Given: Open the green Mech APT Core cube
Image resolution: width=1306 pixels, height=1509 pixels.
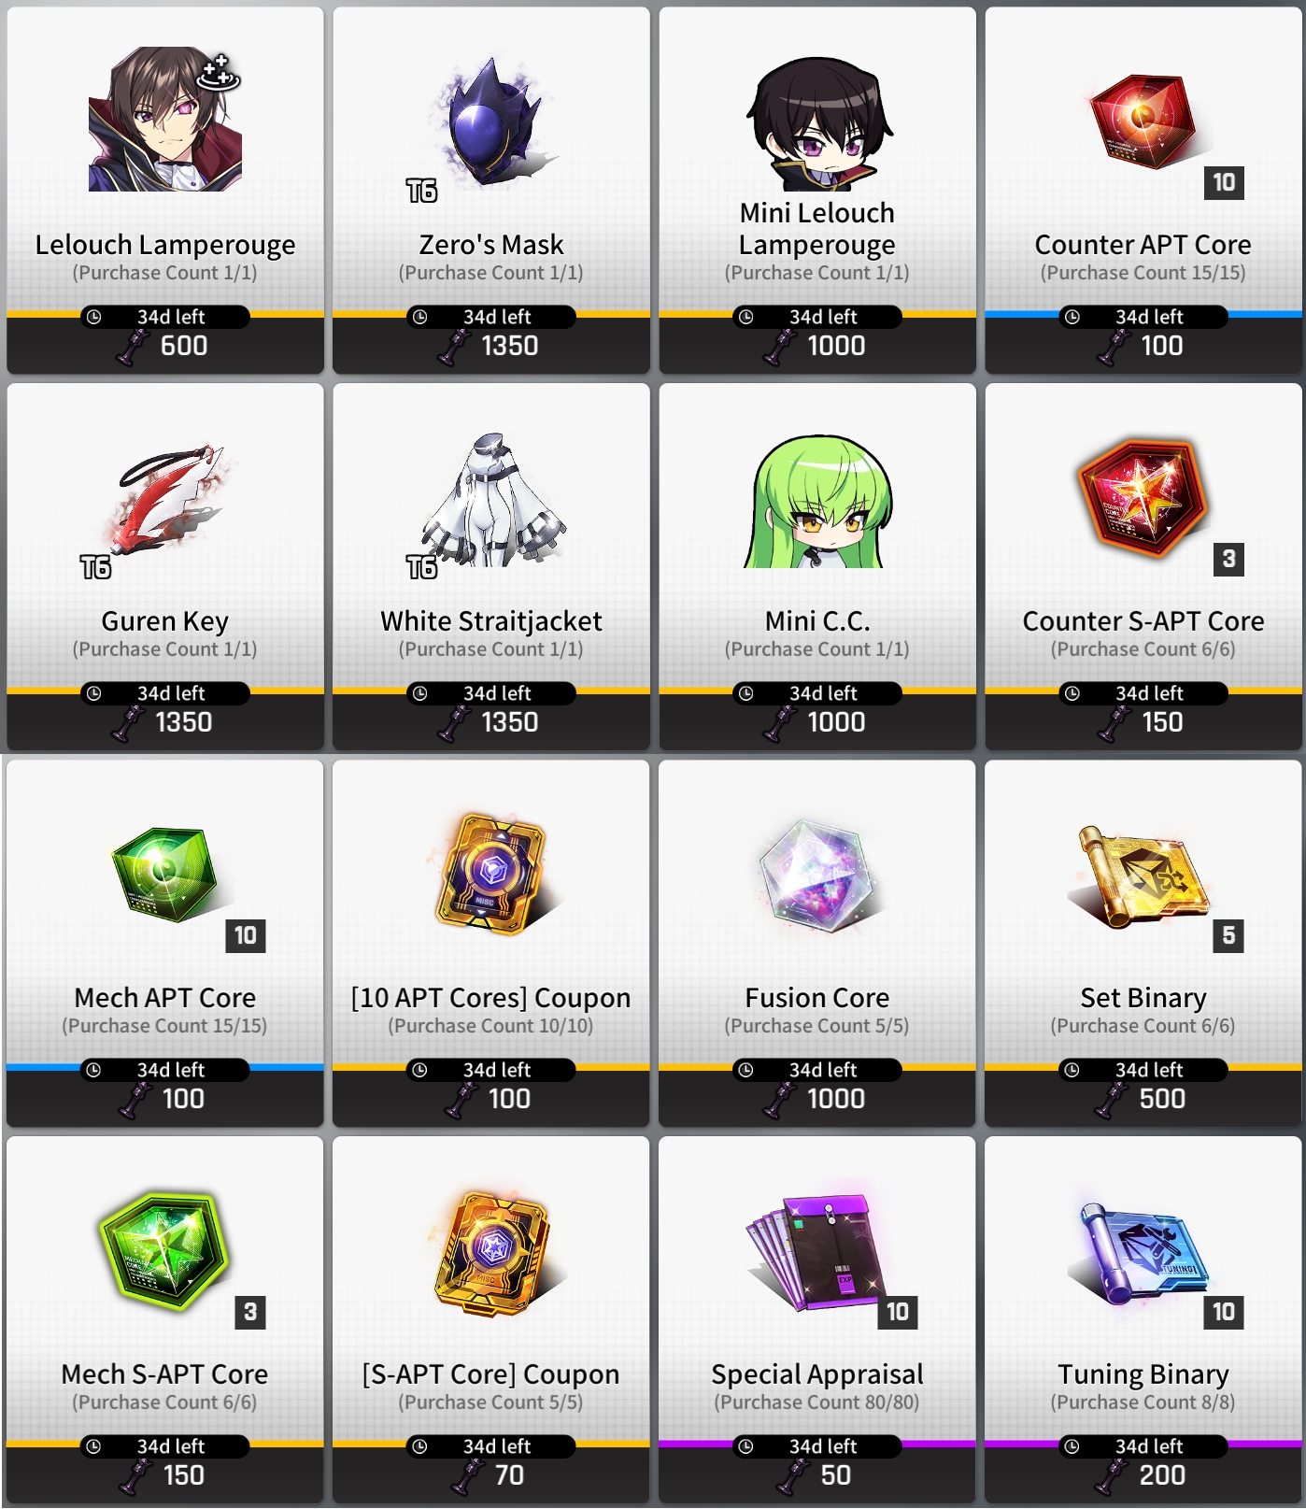Looking at the screenshot, I should click(164, 874).
